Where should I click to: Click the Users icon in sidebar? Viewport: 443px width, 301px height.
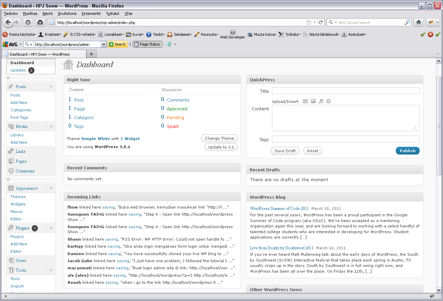[x=11, y=260]
